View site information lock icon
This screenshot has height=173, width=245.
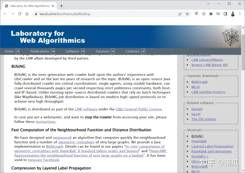coord(36,14)
